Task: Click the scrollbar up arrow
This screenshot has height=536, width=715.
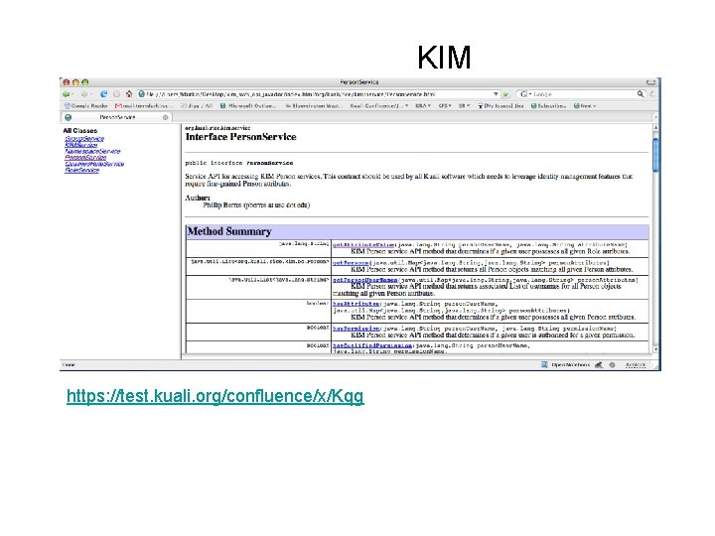Action: (x=655, y=128)
